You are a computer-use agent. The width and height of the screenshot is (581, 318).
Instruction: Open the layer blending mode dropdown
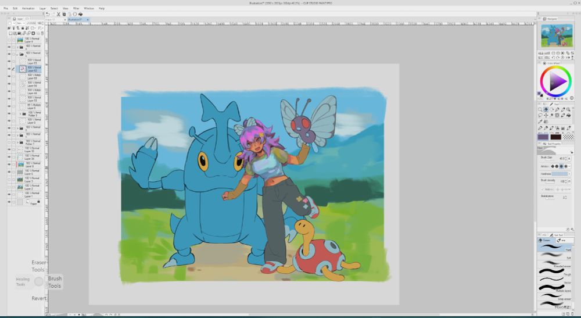[20, 24]
